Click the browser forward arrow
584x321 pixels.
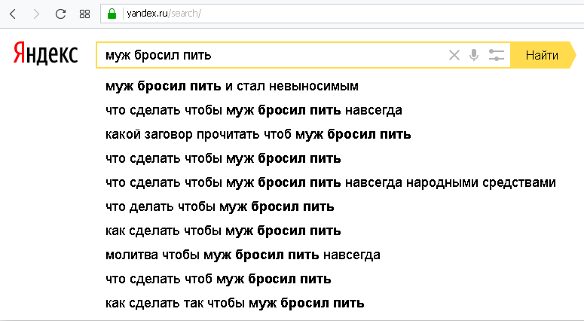36,14
